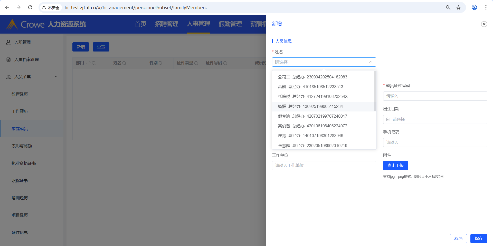Viewport: 493px width, 246px height.
Task: Open the browser three-dot menu
Action: tap(486, 7)
